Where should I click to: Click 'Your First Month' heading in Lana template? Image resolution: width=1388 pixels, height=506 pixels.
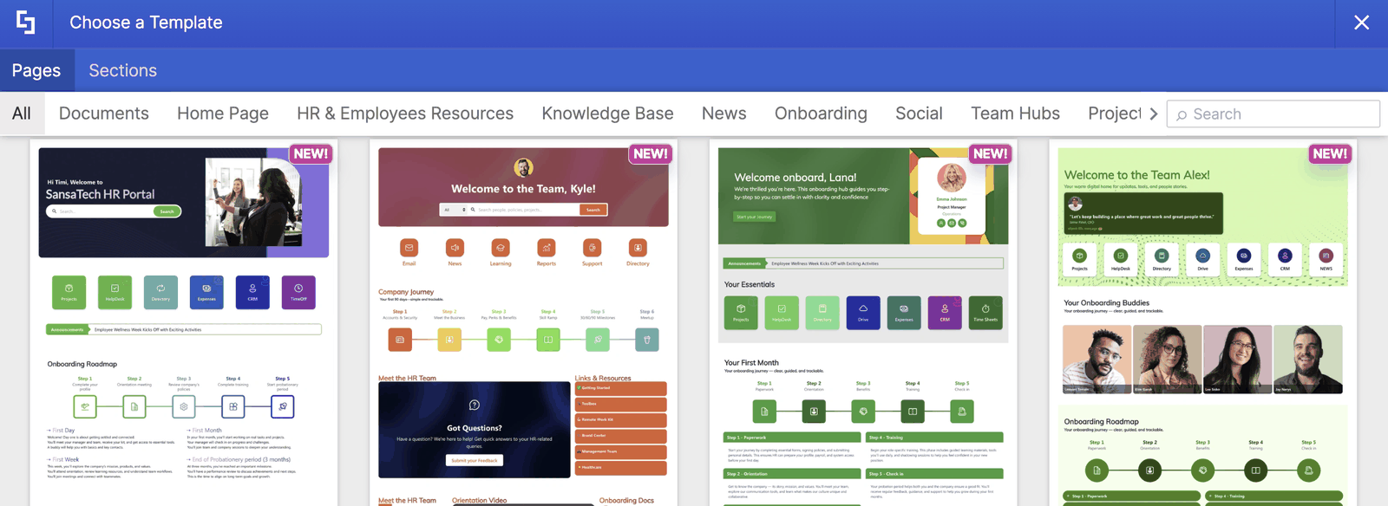tap(751, 363)
